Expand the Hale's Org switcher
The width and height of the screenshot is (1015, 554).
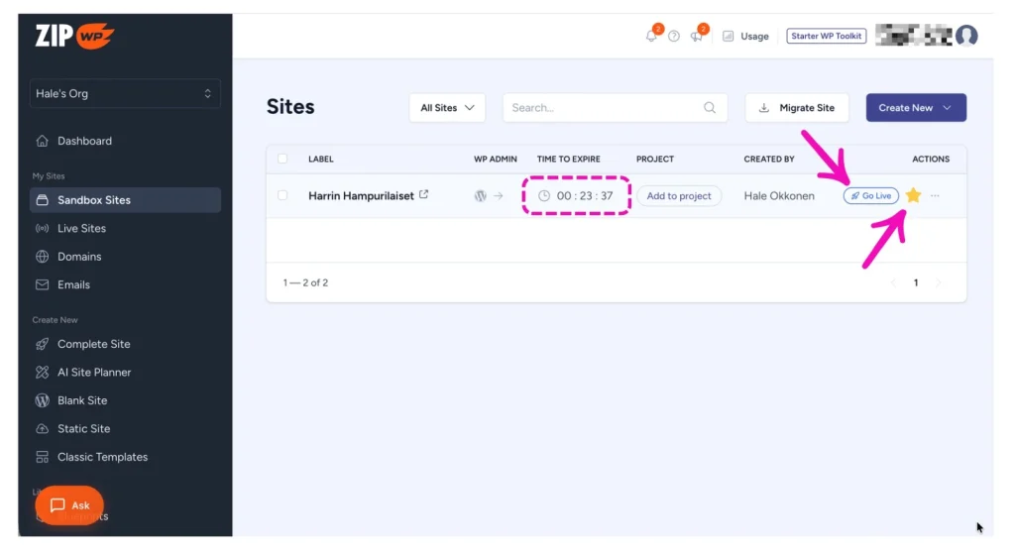pos(125,94)
